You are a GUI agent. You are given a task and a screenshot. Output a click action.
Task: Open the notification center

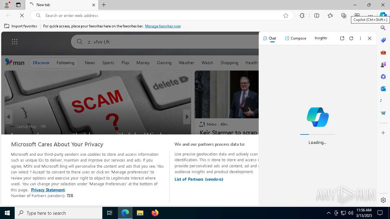pyautogui.click(x=380, y=213)
